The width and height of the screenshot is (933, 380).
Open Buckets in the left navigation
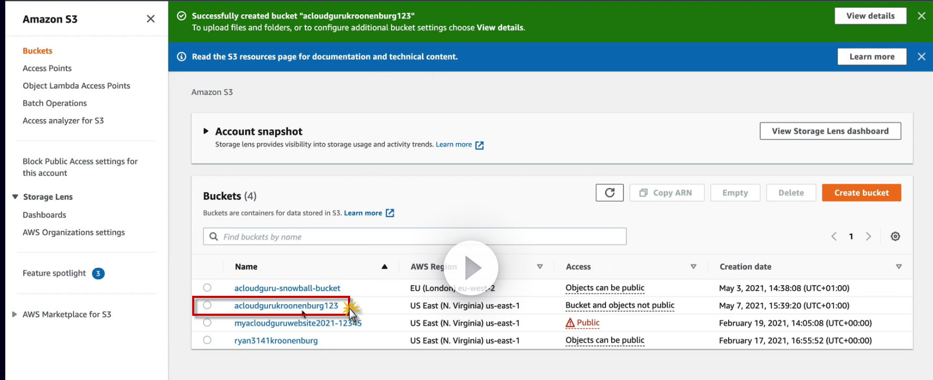click(37, 51)
